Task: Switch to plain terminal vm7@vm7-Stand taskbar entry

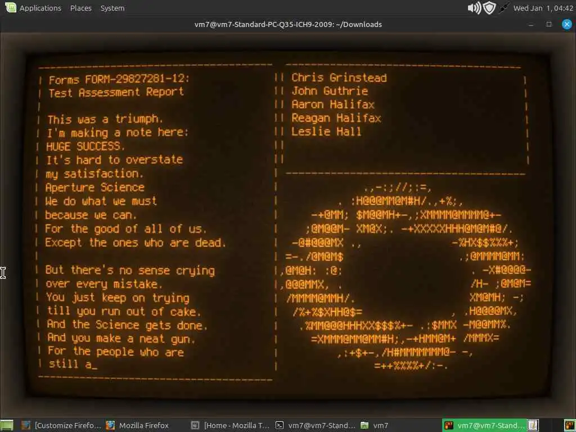Action: (316, 425)
